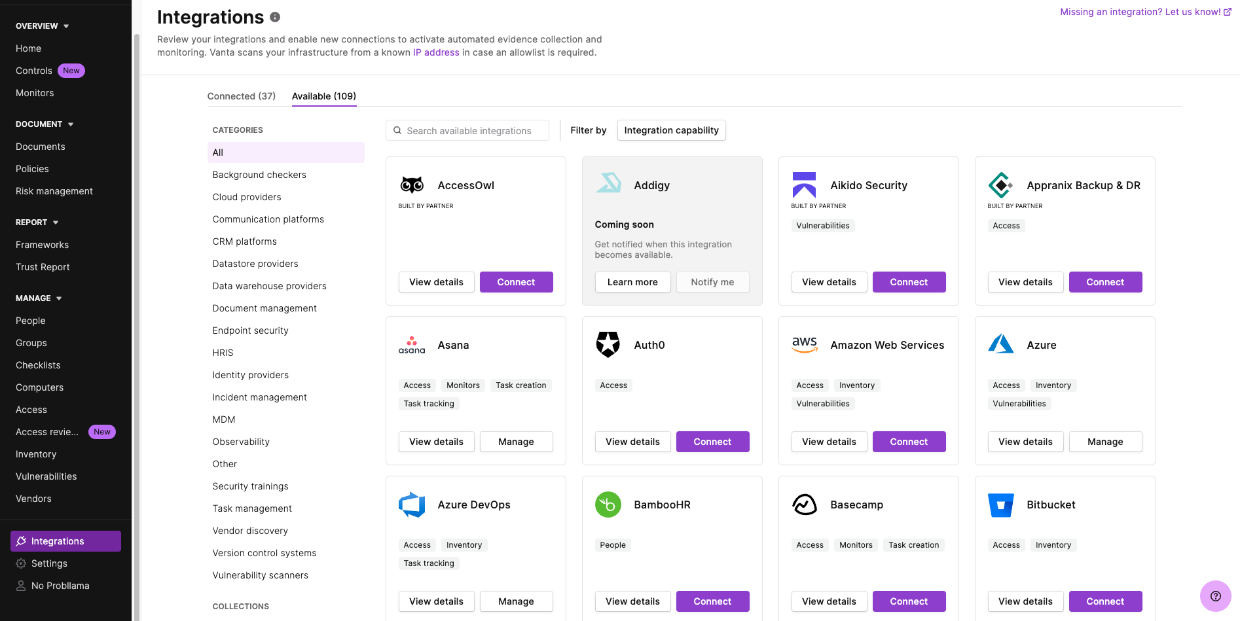Click the AWS logo icon
Screen dimensions: 1240x621
click(x=805, y=345)
